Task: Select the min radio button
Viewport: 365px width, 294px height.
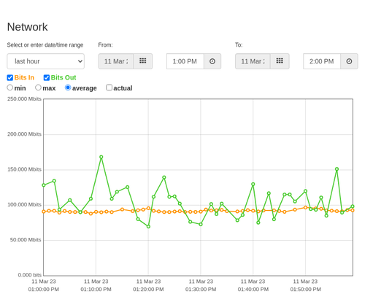Action: 9,88
